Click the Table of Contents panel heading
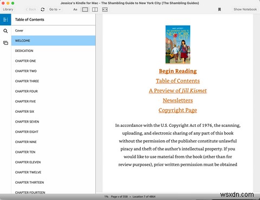Viewport: 260px width, 200px height. [30, 20]
